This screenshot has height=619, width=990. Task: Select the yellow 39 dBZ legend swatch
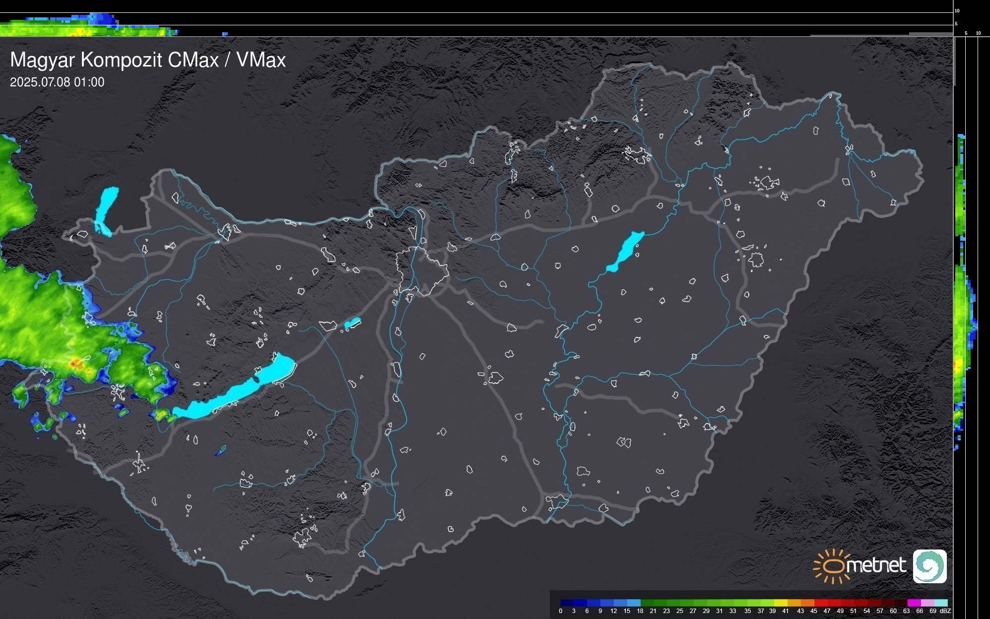pos(780,603)
